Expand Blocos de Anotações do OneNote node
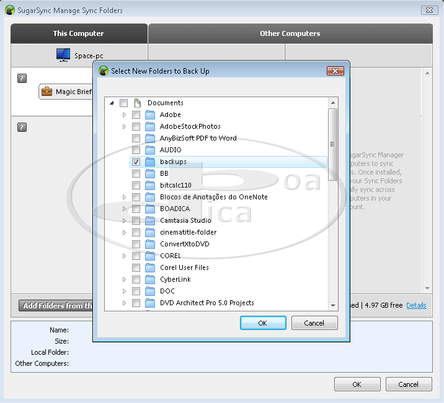444x403 pixels. (x=124, y=197)
